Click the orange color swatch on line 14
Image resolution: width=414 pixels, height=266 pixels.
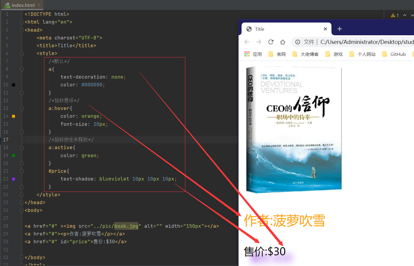click(x=13, y=116)
